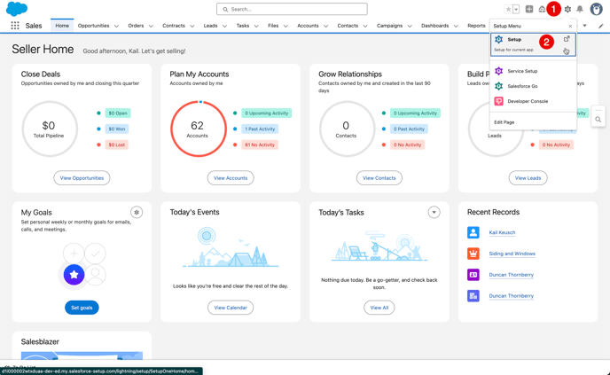This screenshot has height=375, width=610.
Task: Open the Siding and Windows record link
Action: pos(512,254)
